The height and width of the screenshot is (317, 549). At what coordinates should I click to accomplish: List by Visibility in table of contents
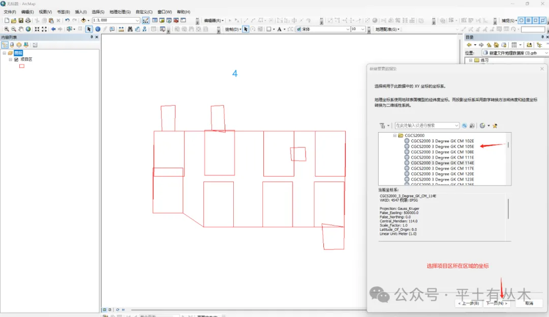[19, 45]
